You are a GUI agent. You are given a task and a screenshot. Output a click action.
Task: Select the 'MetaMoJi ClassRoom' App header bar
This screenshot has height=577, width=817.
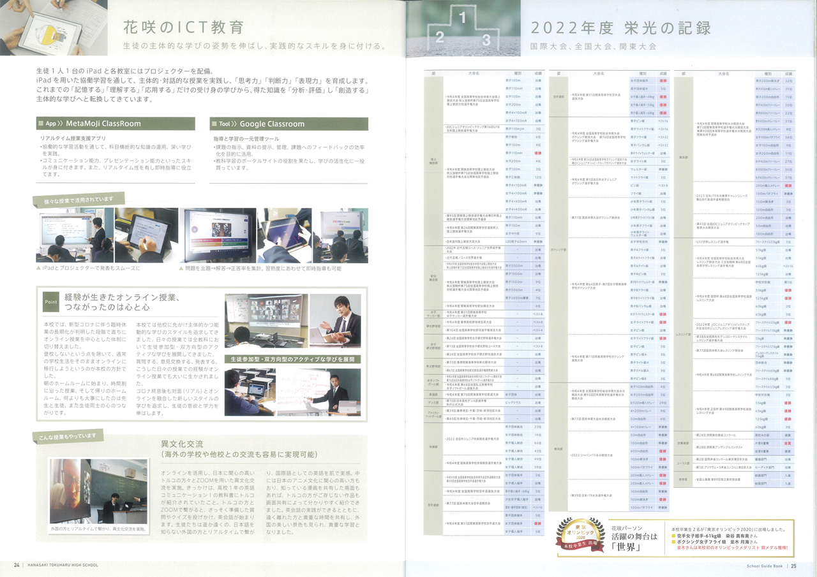(x=116, y=123)
